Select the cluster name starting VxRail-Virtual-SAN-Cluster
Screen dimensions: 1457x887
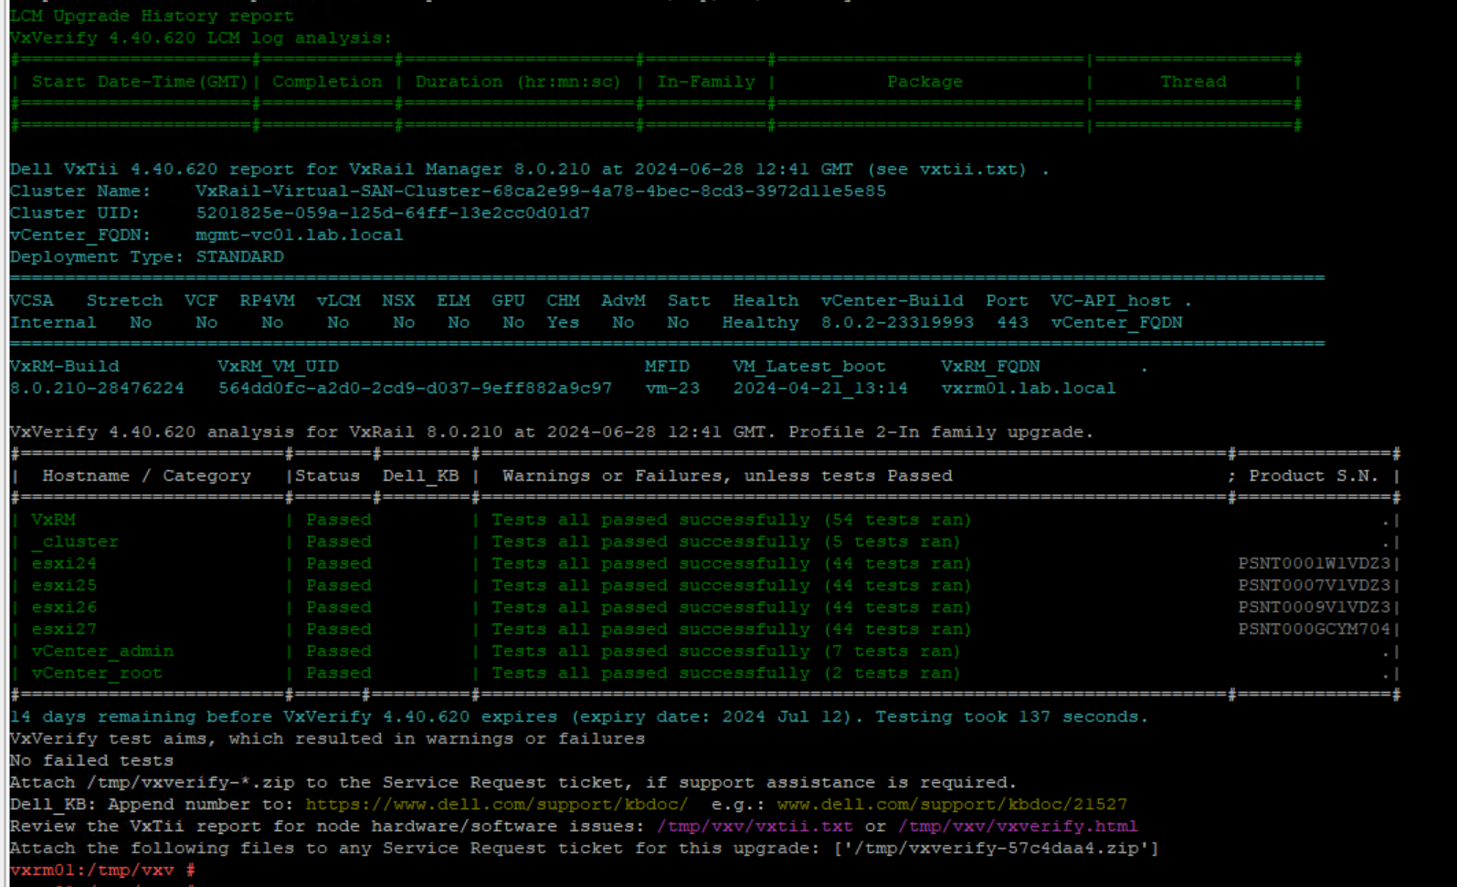(x=541, y=191)
